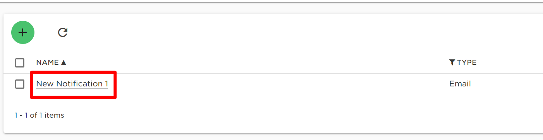
Task: Click the "1 - 1 of 1 items" pager text
Action: 39,115
